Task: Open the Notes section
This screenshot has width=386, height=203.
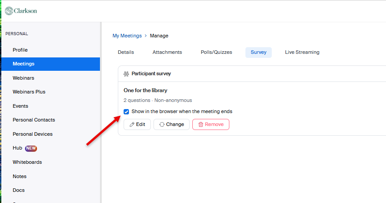Action: coord(20,176)
